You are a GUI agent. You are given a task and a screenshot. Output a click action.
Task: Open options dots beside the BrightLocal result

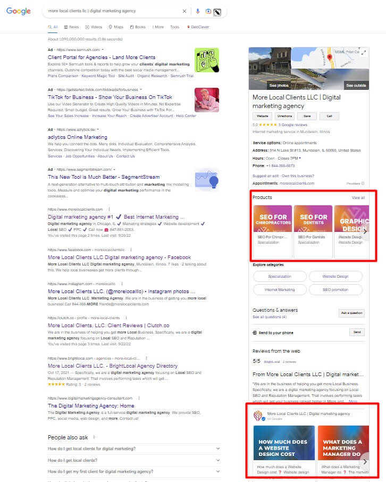(146, 358)
